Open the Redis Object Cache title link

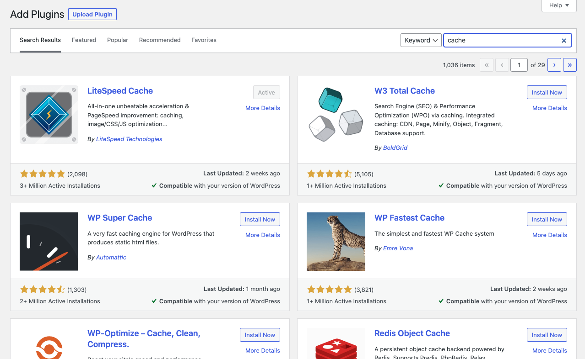coord(412,333)
